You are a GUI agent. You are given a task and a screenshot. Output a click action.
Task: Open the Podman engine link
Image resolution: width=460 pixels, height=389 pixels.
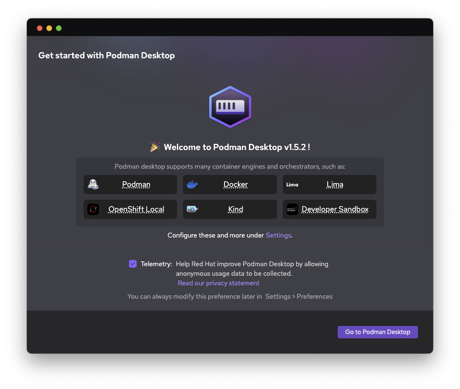[136, 184]
